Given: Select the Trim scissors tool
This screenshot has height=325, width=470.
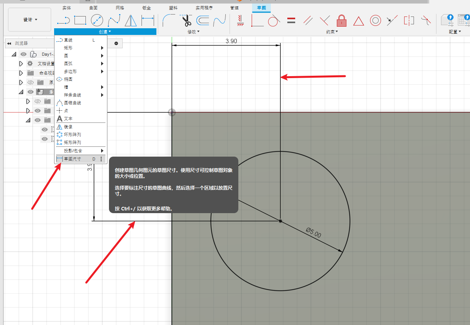Looking at the screenshot, I should (186, 20).
